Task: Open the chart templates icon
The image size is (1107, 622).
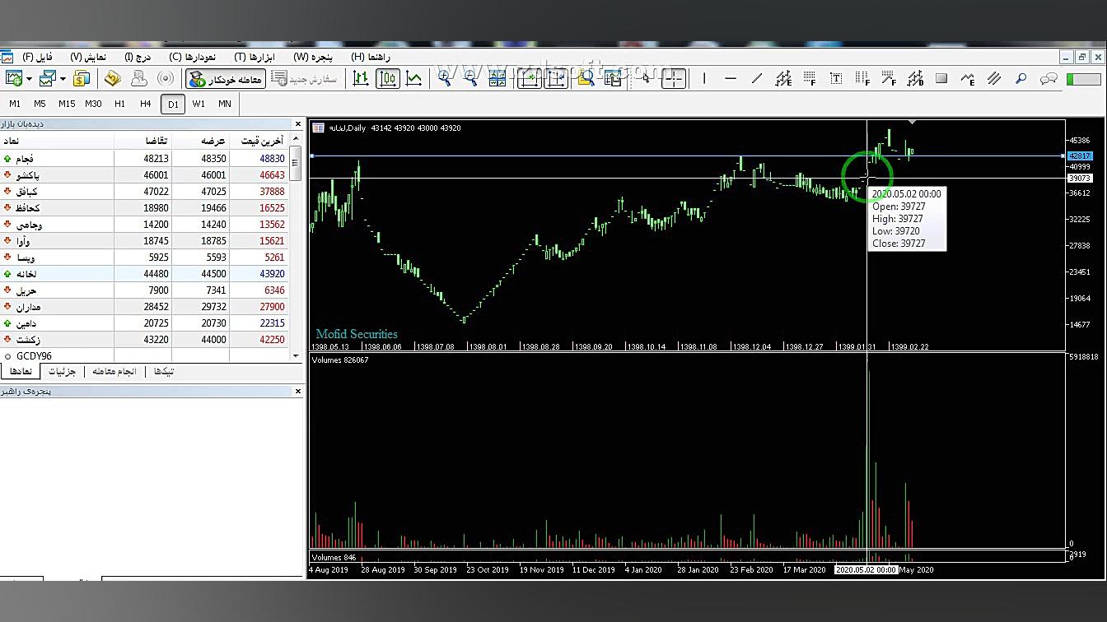Action: pos(613,78)
